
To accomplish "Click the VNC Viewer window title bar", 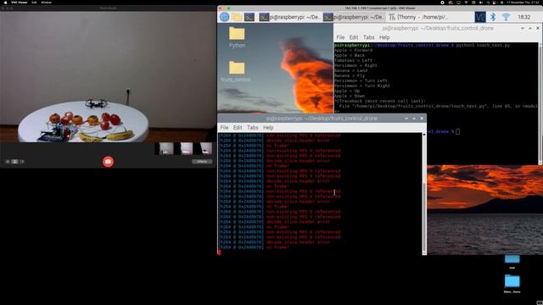I will pyautogui.click(x=380, y=8).
